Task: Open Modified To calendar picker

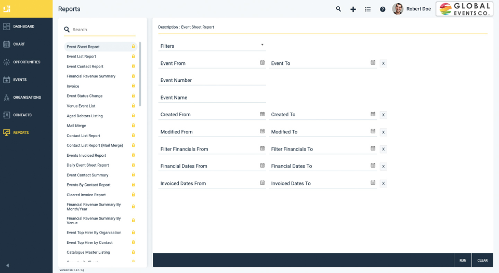Action: point(373,131)
